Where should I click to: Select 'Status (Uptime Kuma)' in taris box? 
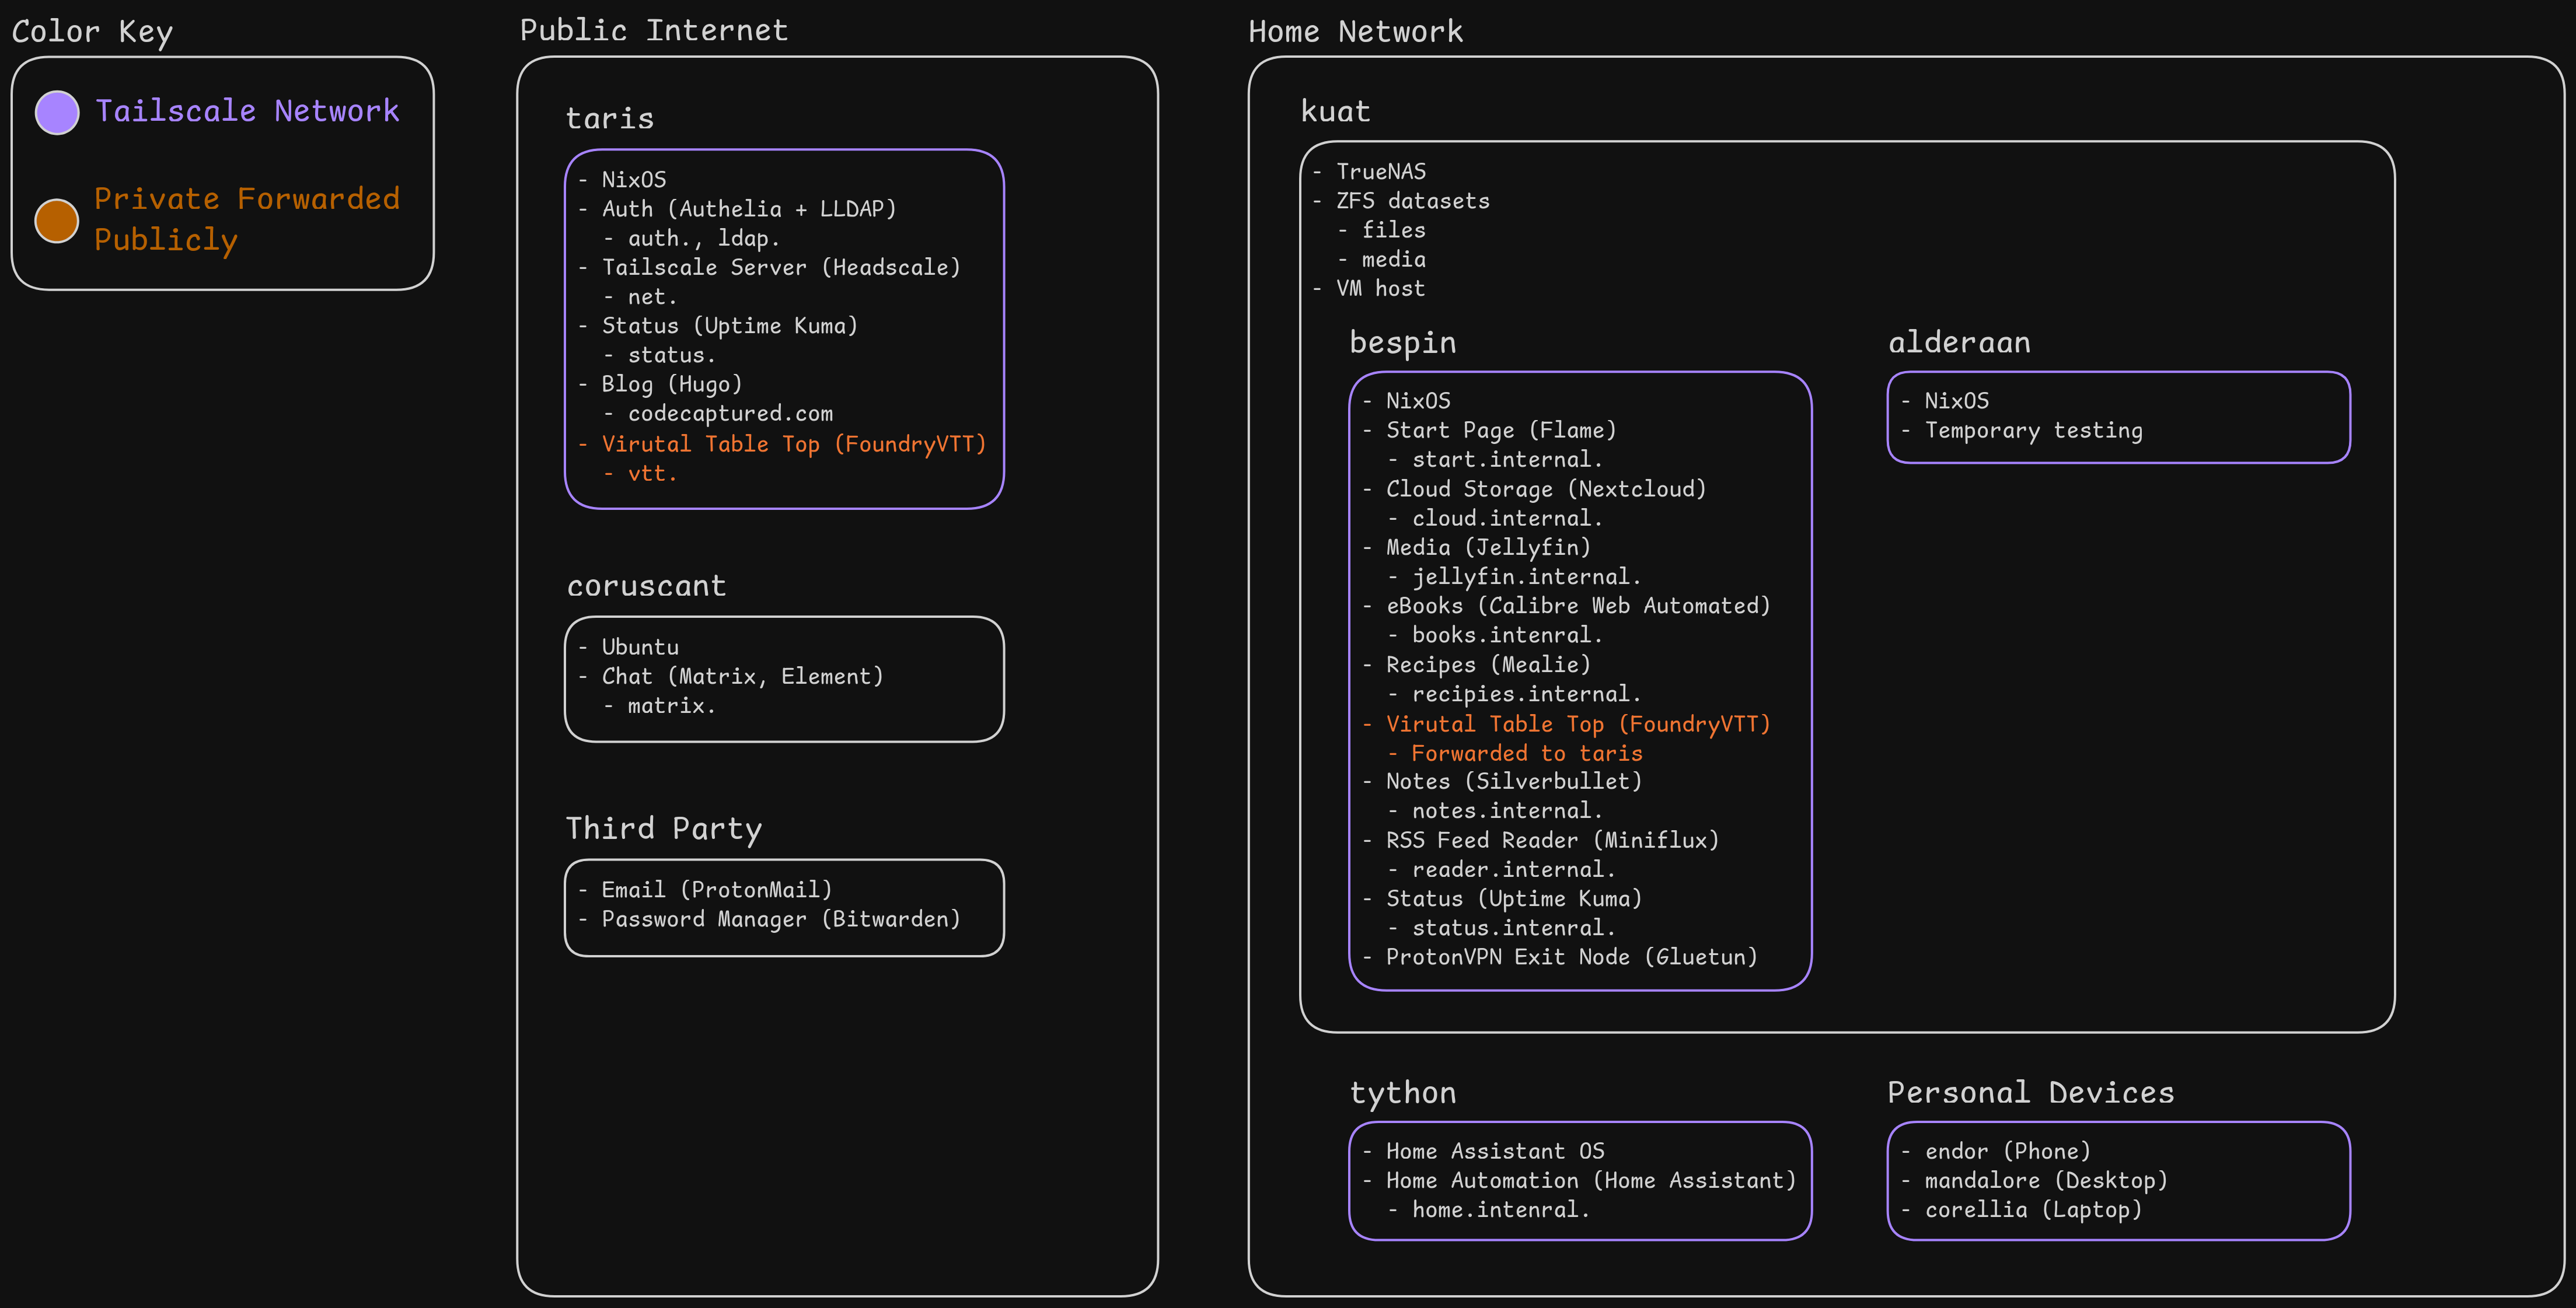pyautogui.click(x=730, y=326)
